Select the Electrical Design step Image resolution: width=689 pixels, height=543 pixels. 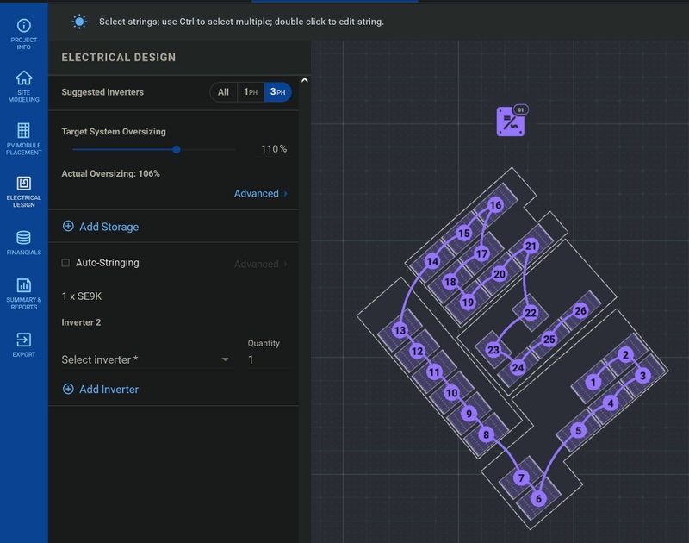[24, 191]
